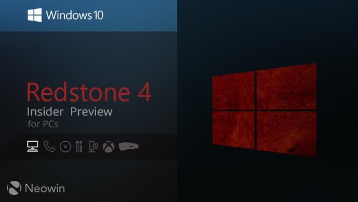Click the 'Windows 10' header text
This screenshot has width=358, height=202.
74,15
